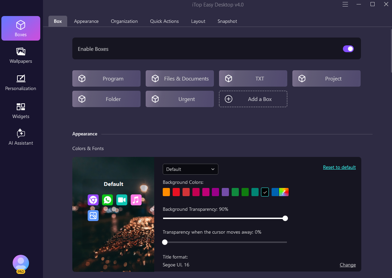Open the Boxes section in sidebar
Viewport: 392px width, 278px height.
20,28
